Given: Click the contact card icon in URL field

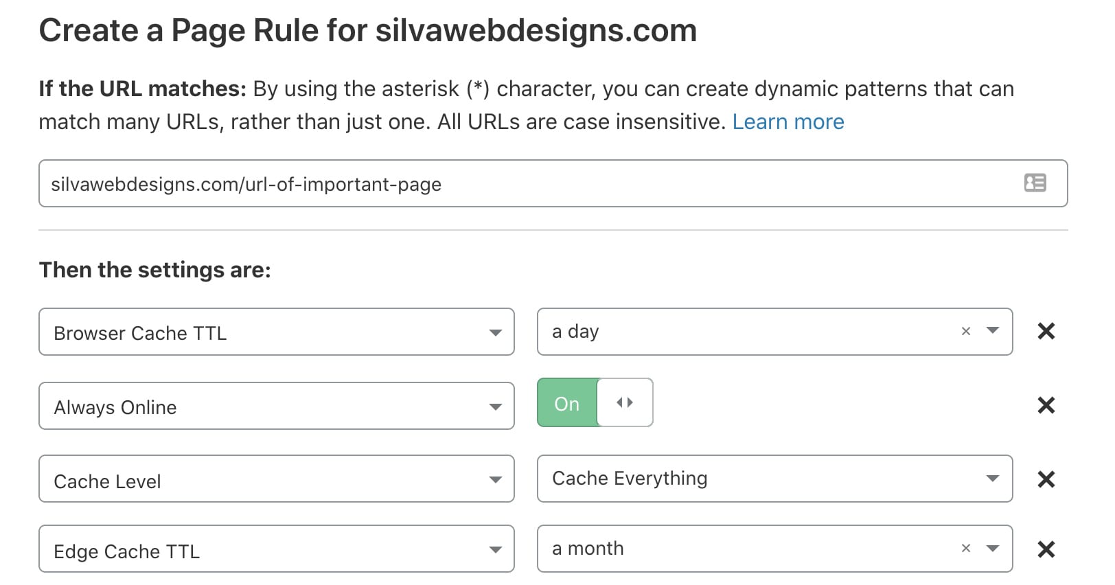Looking at the screenshot, I should pyautogui.click(x=1035, y=183).
